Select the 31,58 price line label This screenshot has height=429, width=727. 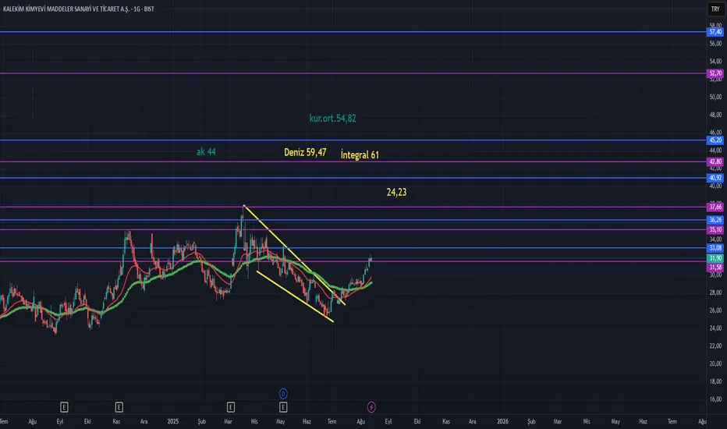(715, 267)
